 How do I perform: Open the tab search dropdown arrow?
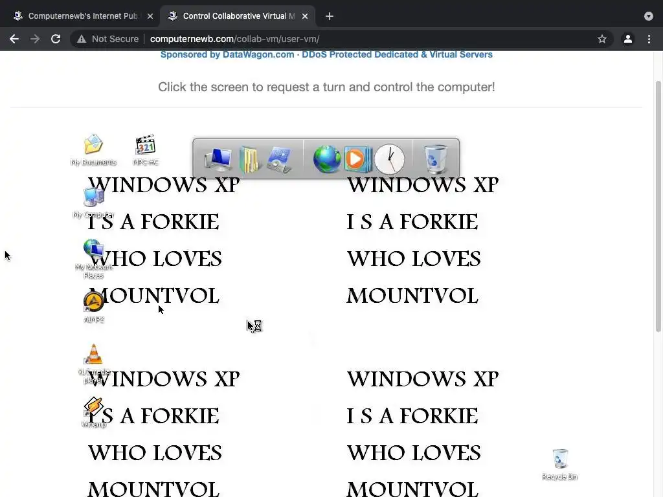(x=649, y=16)
